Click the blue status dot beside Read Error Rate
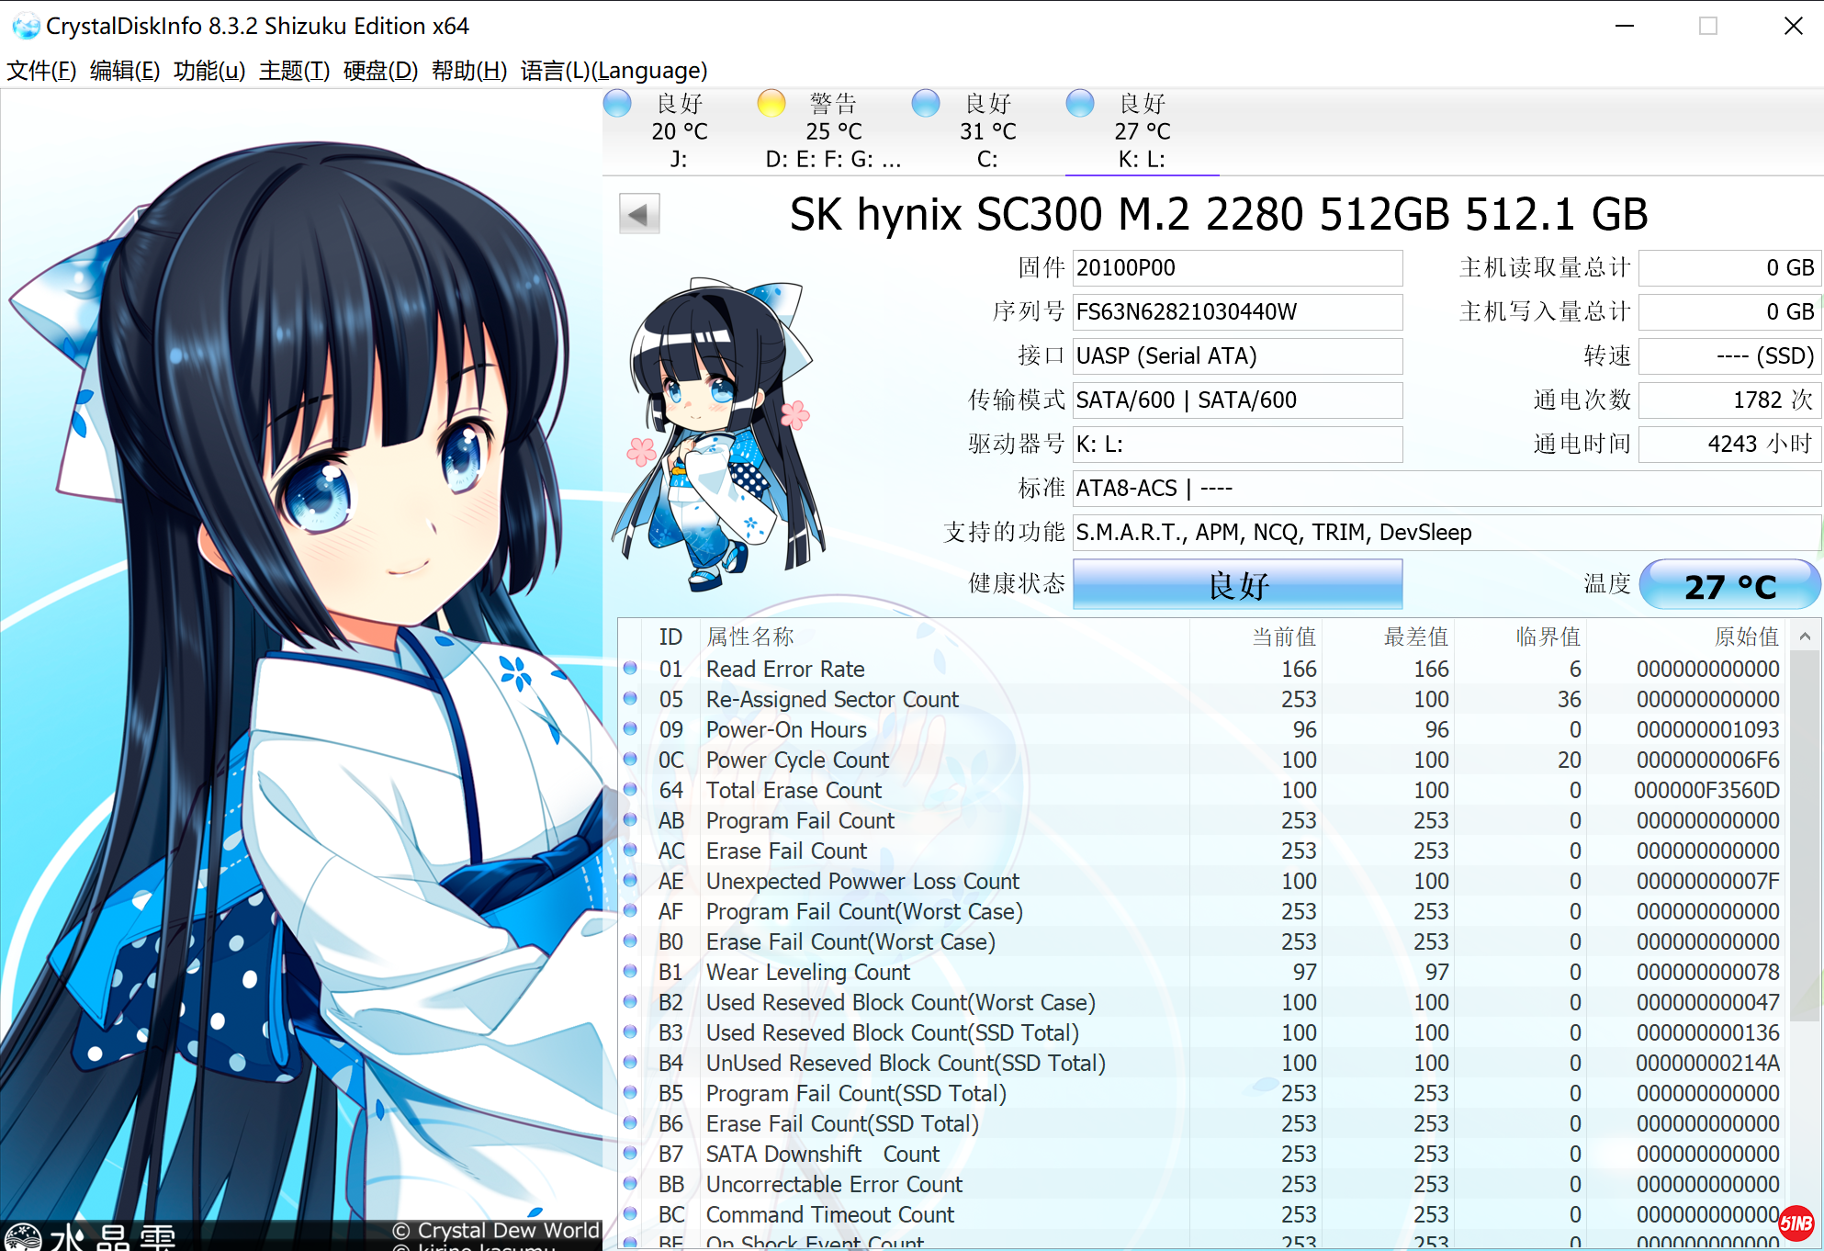1824x1251 pixels. click(630, 669)
